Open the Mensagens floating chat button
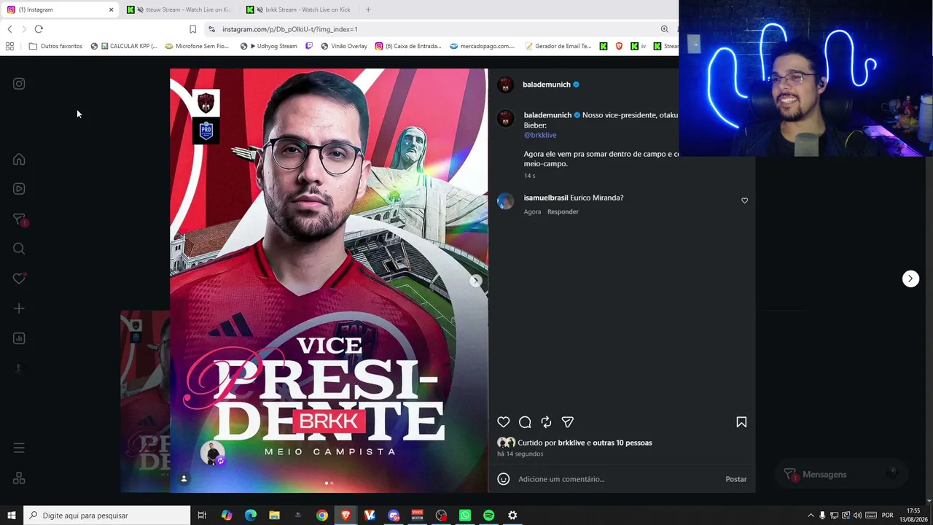This screenshot has width=933, height=525. pyautogui.click(x=840, y=474)
